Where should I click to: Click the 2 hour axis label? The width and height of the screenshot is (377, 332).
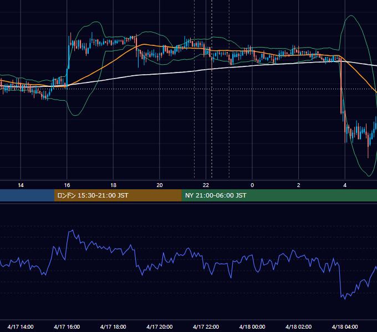coord(299,185)
